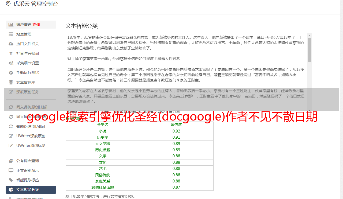Select the 文学 category cell
The height and width of the screenshot is (199, 343).
pos(103,156)
